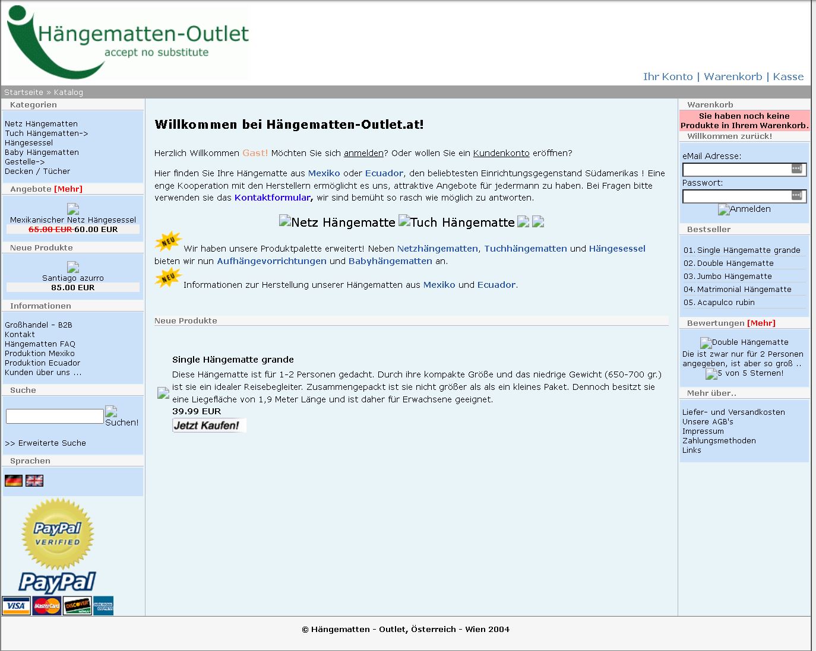Viewport: 816px width, 651px height.
Task: Switch language with the English flag
Action: pos(34,481)
